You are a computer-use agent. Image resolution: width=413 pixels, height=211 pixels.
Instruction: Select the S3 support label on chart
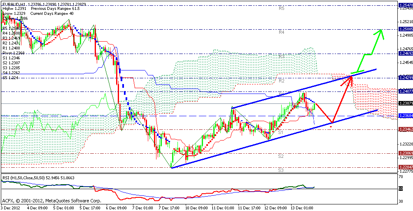point(280,170)
